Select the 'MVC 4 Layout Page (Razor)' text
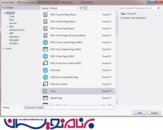This screenshot has height=130, width=163. (x=63, y=15)
